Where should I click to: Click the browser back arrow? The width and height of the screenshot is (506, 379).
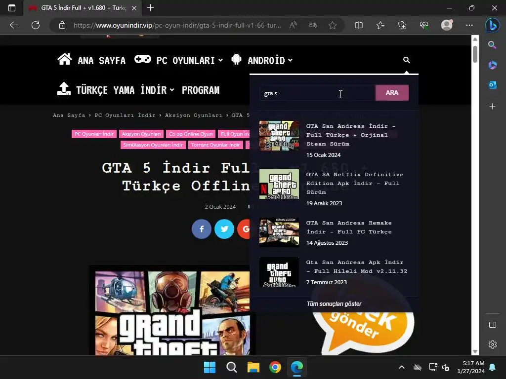(14, 25)
